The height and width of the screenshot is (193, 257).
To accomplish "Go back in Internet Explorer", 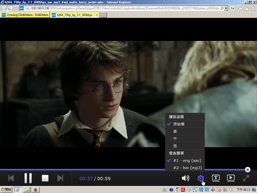I will [4, 9].
